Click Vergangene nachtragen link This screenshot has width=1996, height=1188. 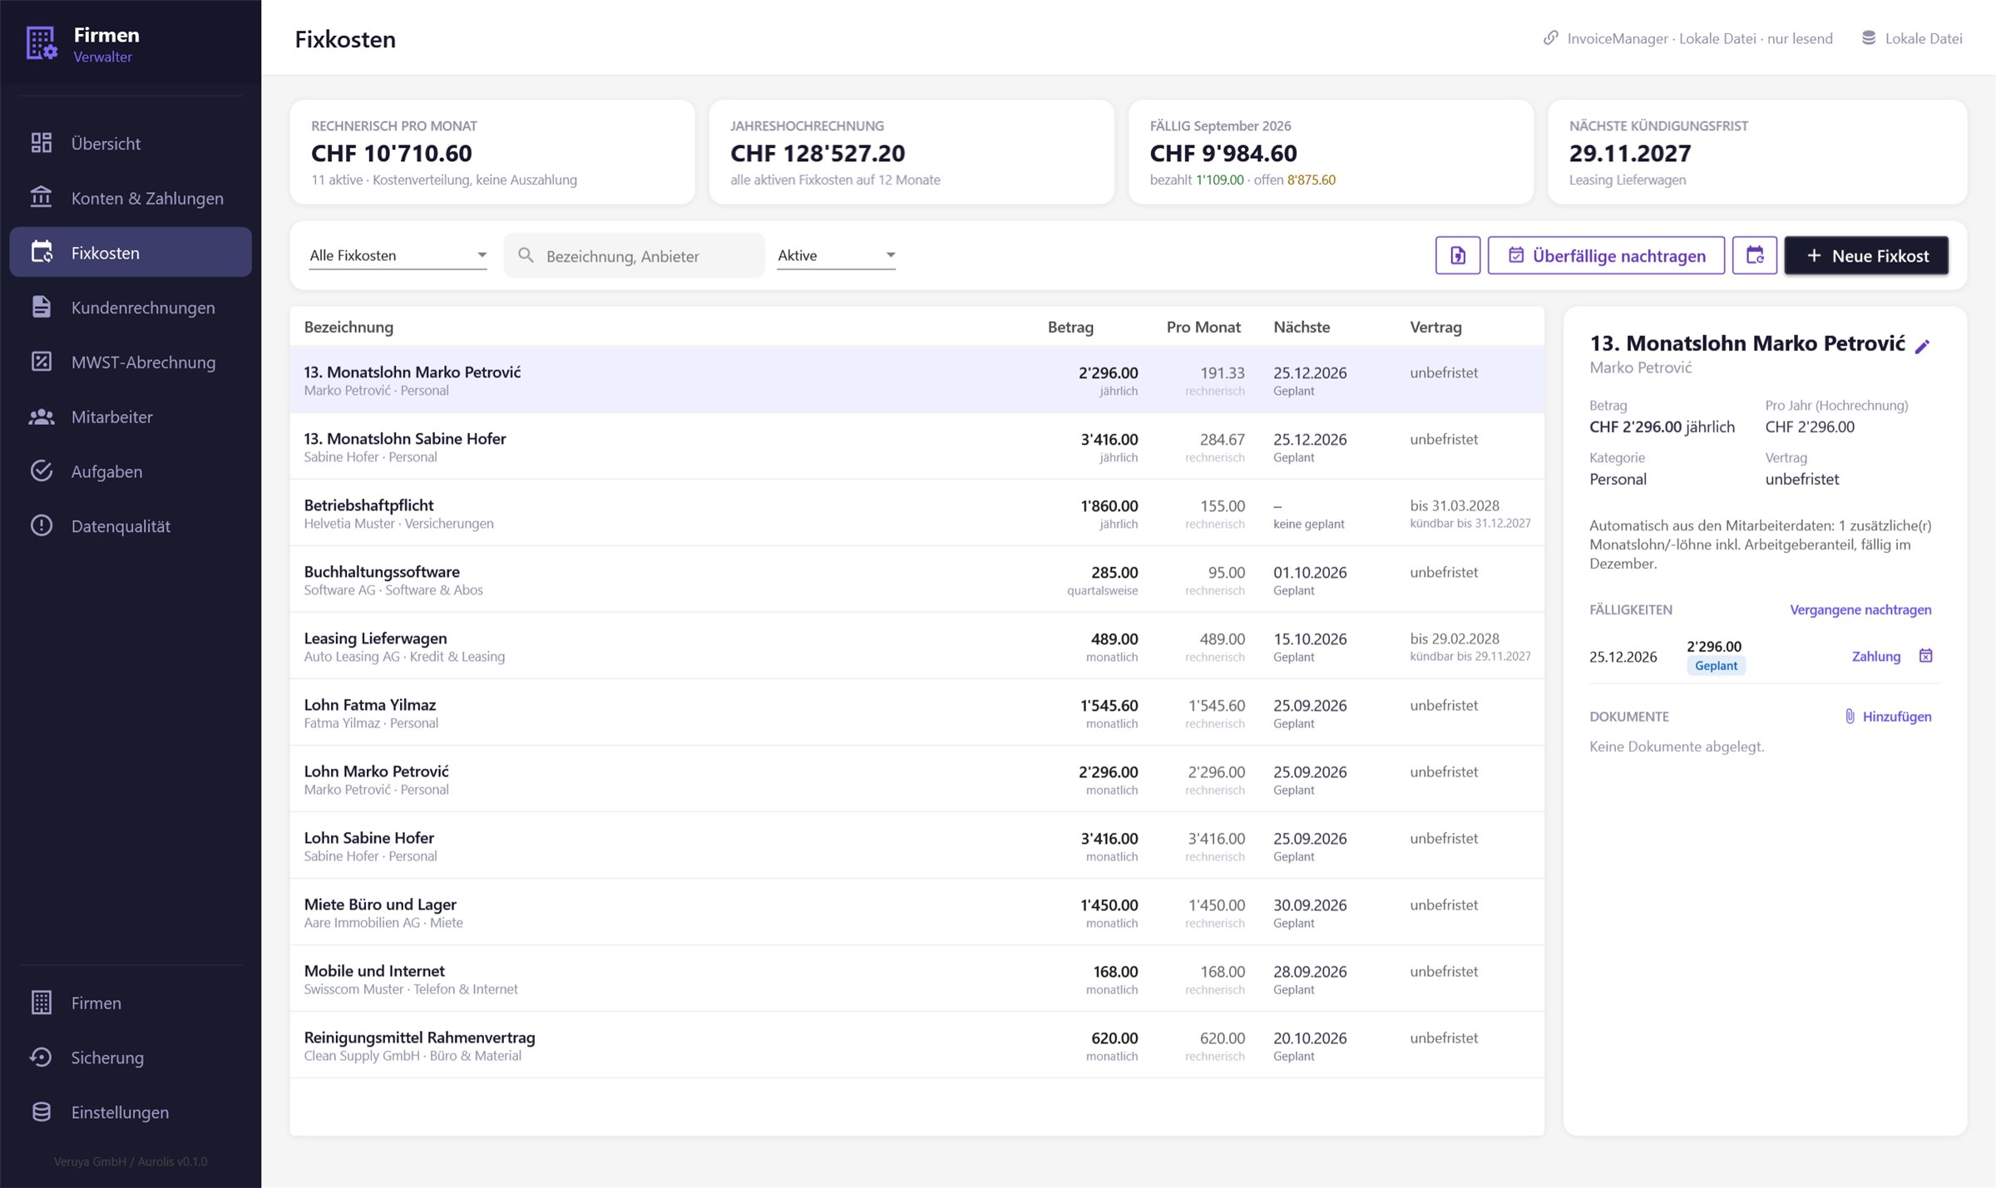click(x=1860, y=609)
